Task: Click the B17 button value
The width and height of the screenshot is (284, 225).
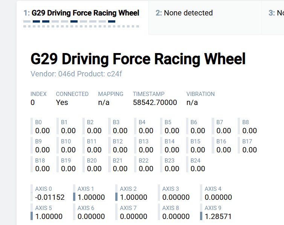Action: 249,150
